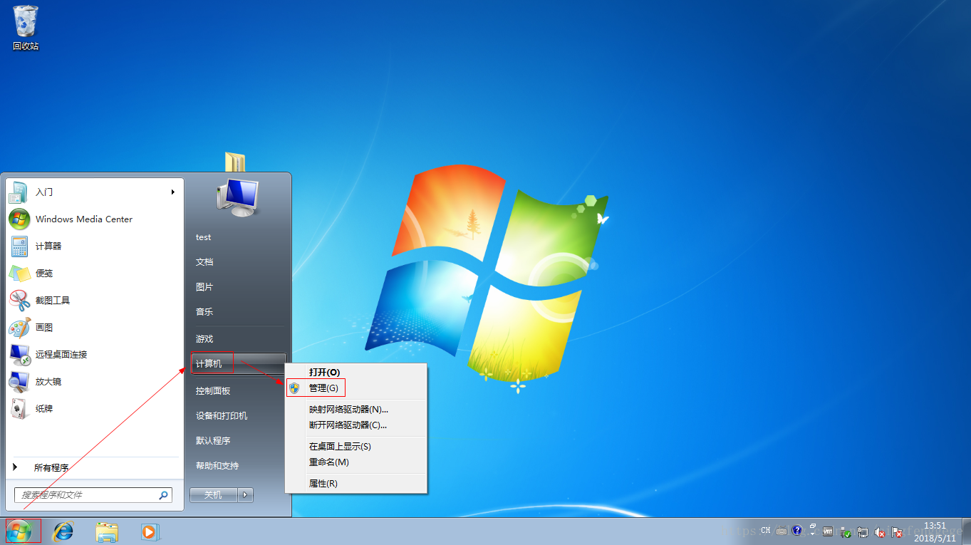The height and width of the screenshot is (545, 971).
Task: Open shutdown options arrow beside 关机
Action: tap(245, 494)
